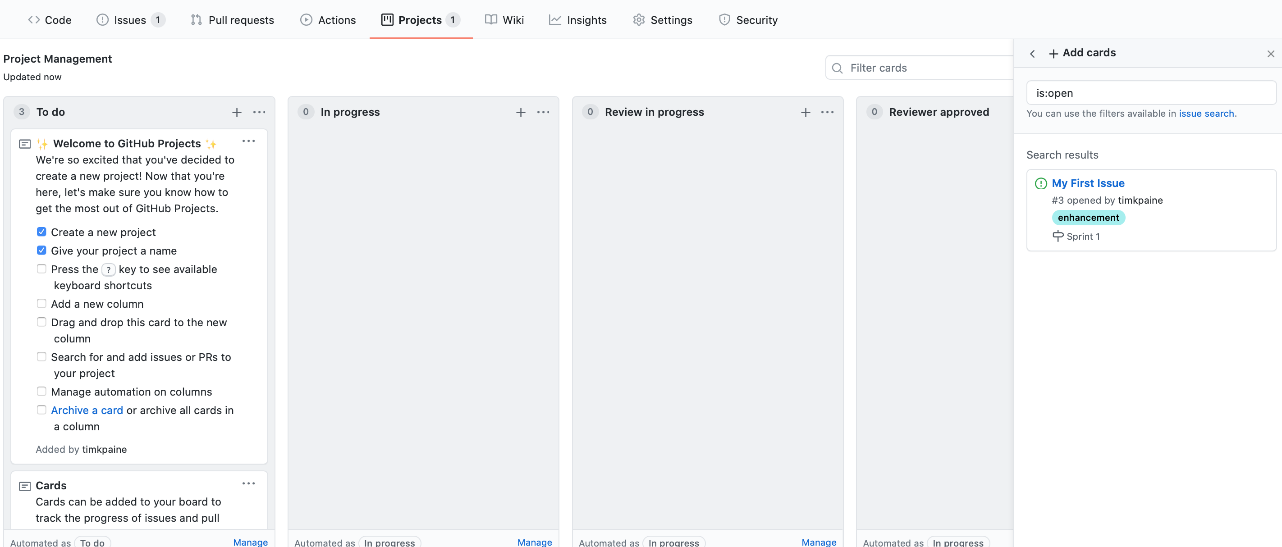Screen dimensions: 1282x547
Task: Go to Pull requests tab
Action: 233,20
